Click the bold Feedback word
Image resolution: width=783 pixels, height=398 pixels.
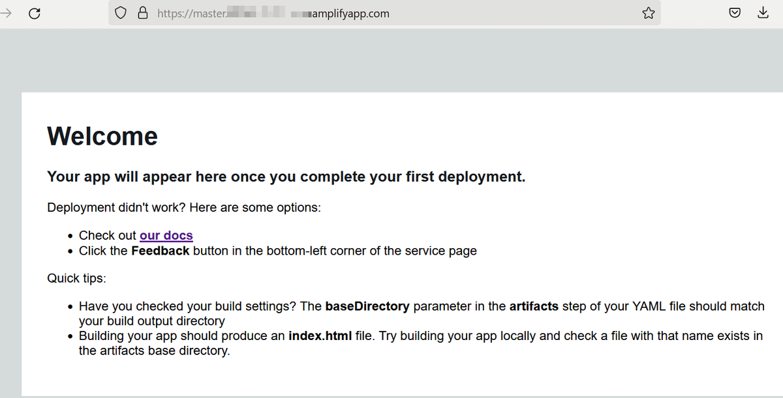[161, 251]
